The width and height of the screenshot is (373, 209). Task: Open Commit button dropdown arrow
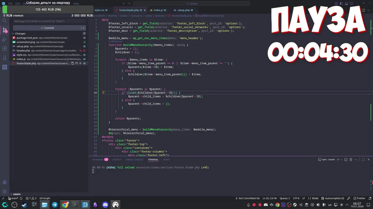tap(83, 28)
